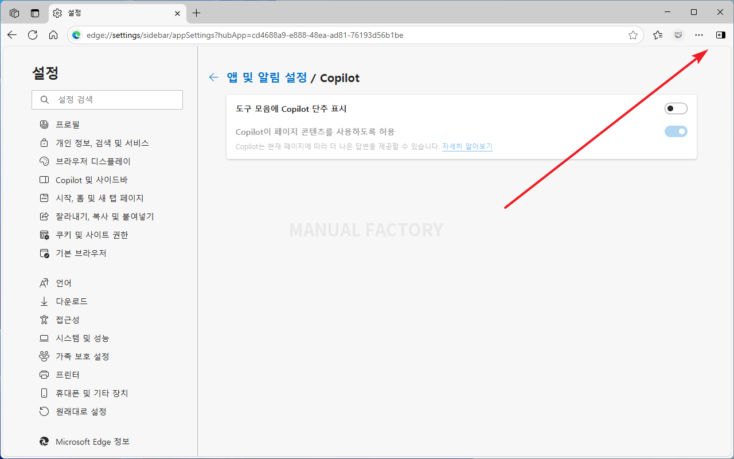This screenshot has width=734, height=459.
Task: Toggle the vertical tabs icon
Action: [x=35, y=13]
